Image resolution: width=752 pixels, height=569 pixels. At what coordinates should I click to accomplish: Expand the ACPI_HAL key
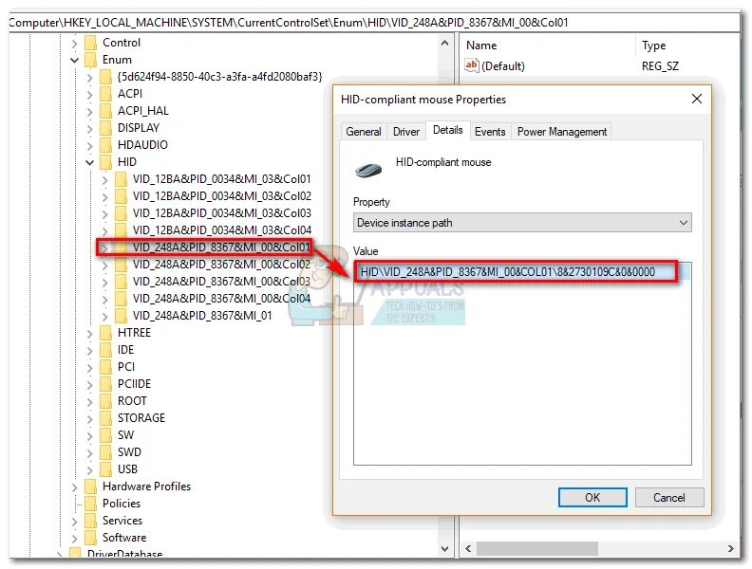coord(90,112)
